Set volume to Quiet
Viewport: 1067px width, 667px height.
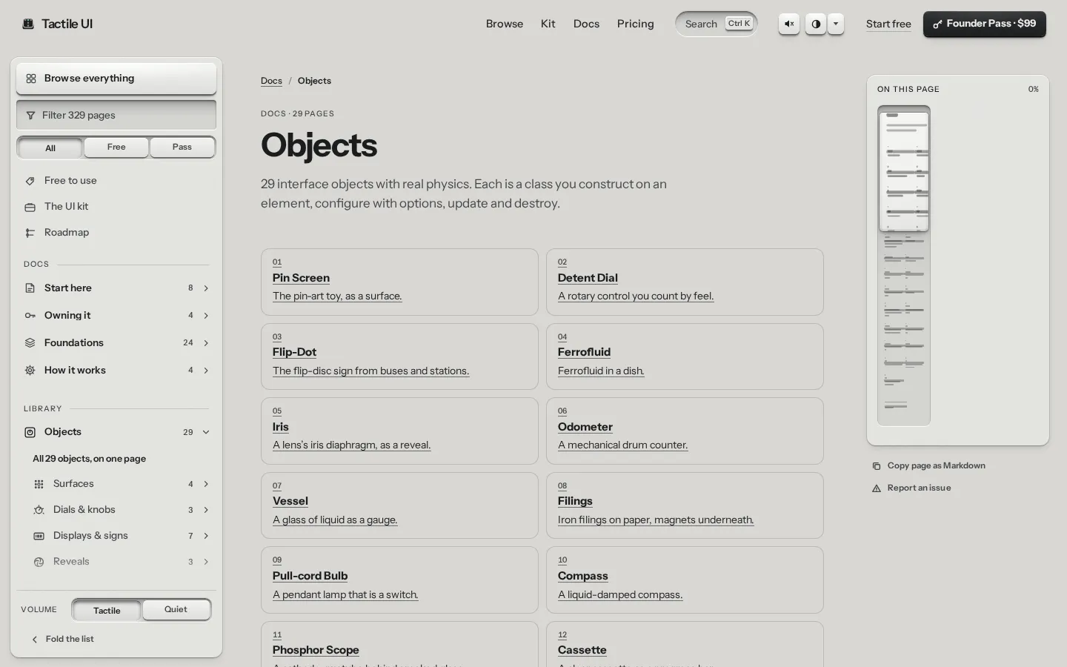click(x=176, y=609)
